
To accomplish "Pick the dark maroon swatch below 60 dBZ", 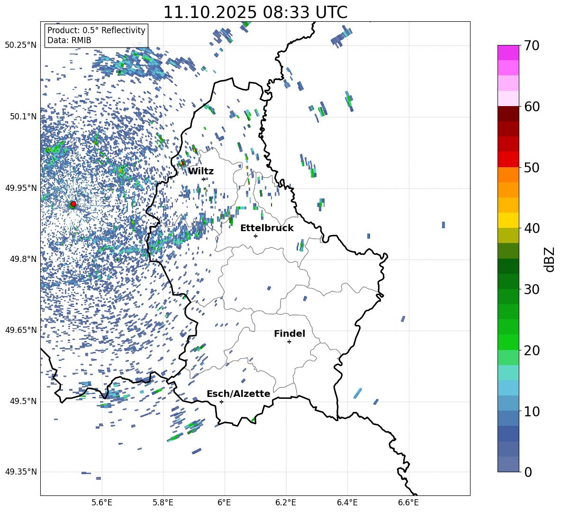I will click(508, 114).
